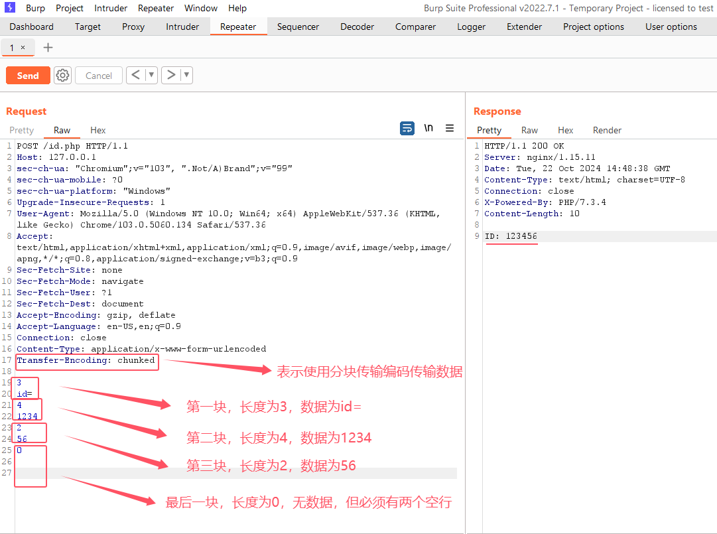Click the chunk data 56 line
717x534 pixels.
[22, 439]
